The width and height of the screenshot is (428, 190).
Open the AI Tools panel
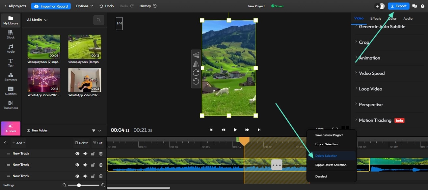pyautogui.click(x=11, y=129)
